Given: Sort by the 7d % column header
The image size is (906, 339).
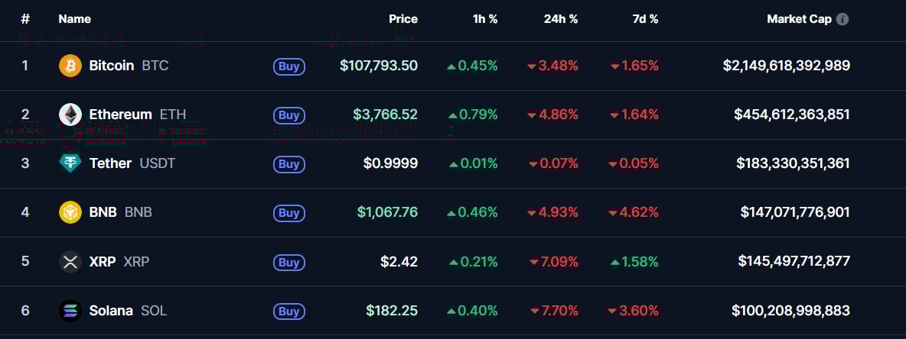Looking at the screenshot, I should point(644,19).
